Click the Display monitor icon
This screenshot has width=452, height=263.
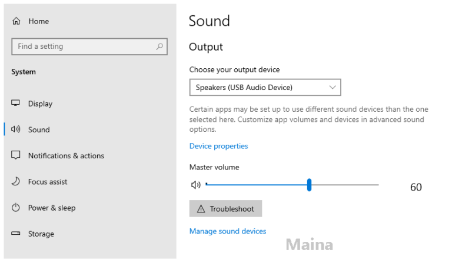(x=16, y=104)
